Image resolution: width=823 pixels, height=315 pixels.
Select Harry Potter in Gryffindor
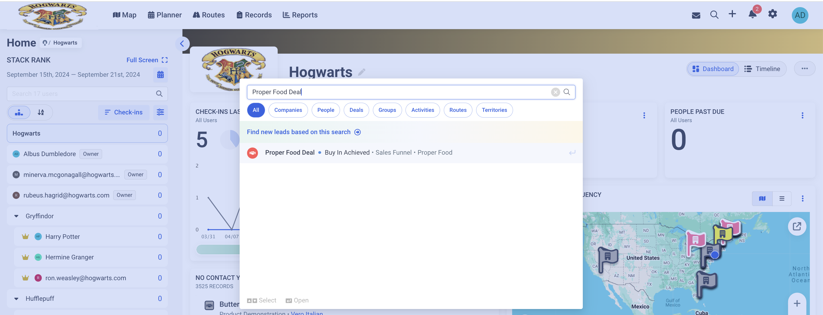click(x=91, y=237)
